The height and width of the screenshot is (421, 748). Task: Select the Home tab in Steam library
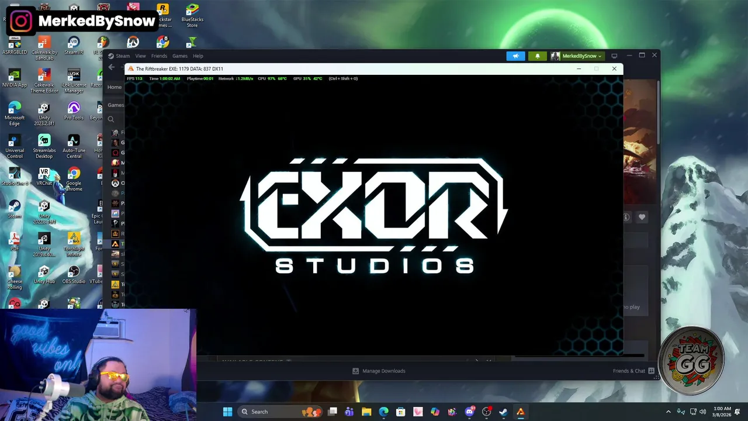(x=115, y=87)
